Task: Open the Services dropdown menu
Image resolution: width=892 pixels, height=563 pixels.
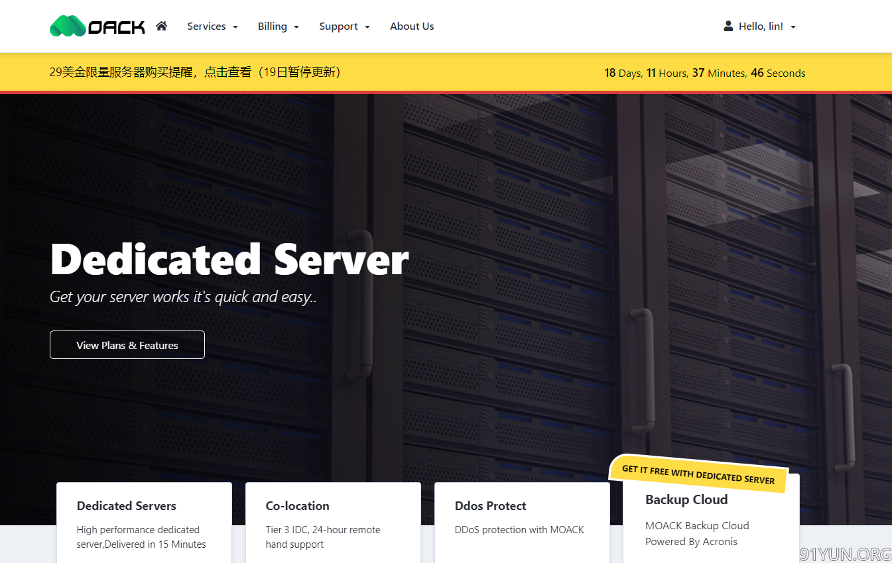Action: pos(212,26)
